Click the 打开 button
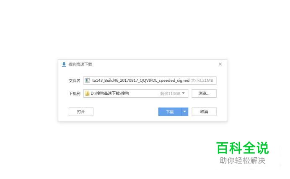Viewport: 290px width, 179px height. point(81,111)
